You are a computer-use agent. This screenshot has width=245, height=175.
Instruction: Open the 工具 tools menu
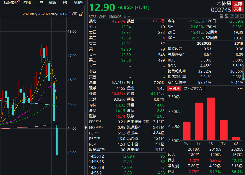tap(40, 3)
